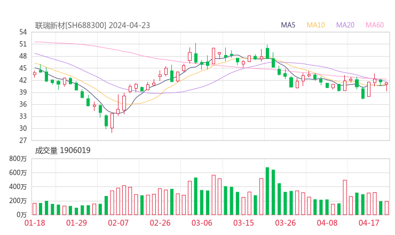The image size is (395, 235).
Task: Click the 200万 volume axis label
Action: [18, 201]
